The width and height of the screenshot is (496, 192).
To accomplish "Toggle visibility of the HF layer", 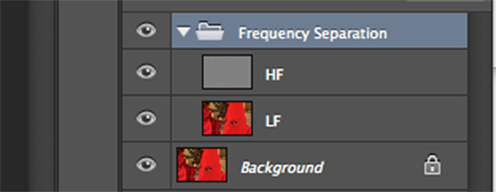I will (146, 71).
